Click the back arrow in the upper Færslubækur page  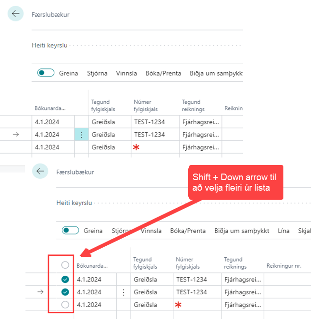(16, 14)
